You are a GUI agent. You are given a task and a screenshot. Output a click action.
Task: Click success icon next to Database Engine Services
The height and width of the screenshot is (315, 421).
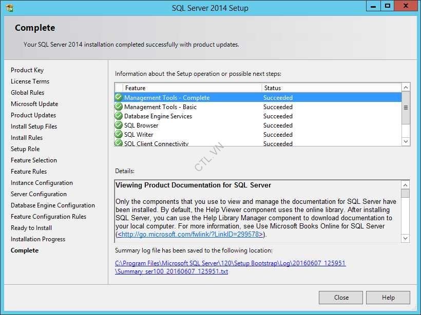pos(118,116)
